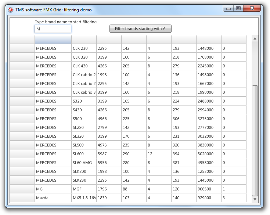Click the price cell '1498000'
Viewport: 270px width, 215px height.
(209, 75)
